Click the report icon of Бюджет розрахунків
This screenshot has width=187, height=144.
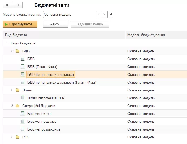23,129
